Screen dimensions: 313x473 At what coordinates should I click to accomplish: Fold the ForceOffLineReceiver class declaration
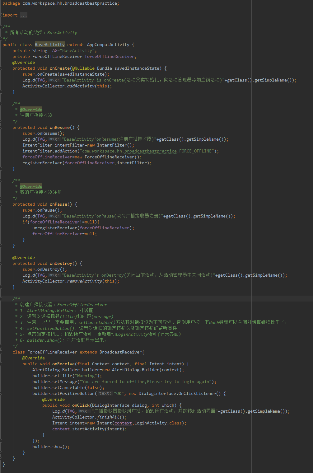[1, 352]
